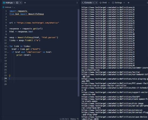Screen dimensions: 148x120
Task: Click the url string on line 5
Action: tap(38, 23)
